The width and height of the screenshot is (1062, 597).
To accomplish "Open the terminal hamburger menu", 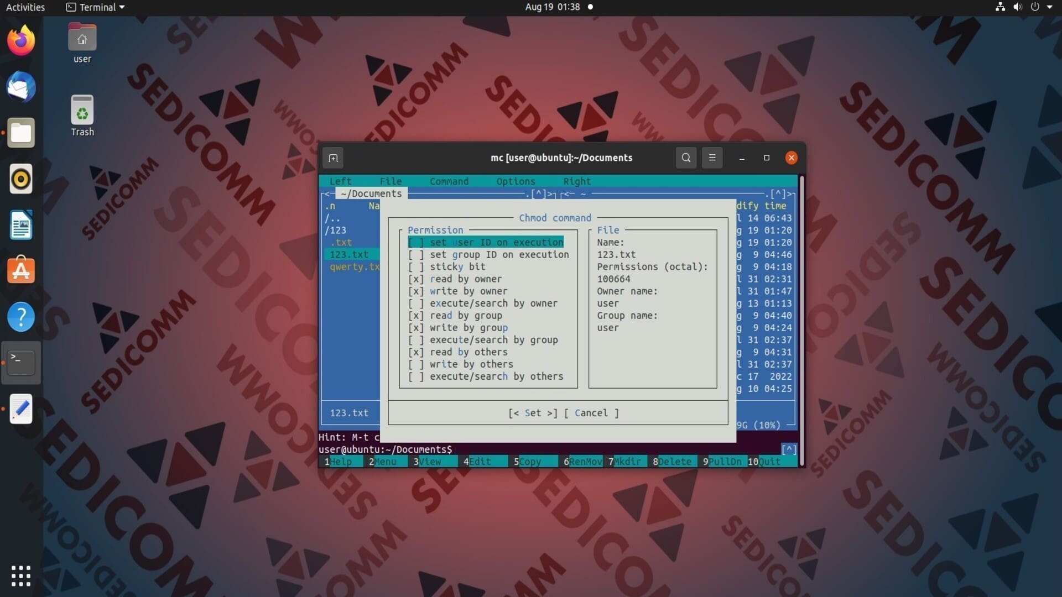I will 712,158.
